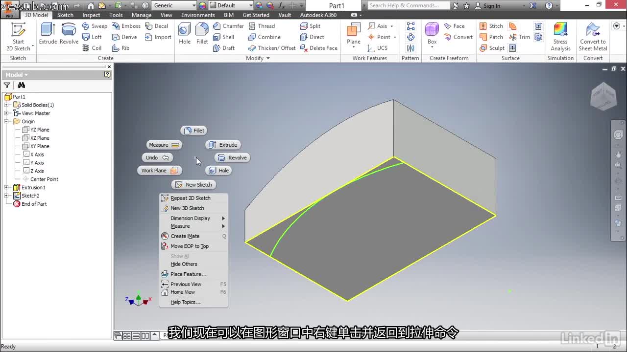Screen dimensions: 627x352
Task: Choose the Draft tool
Action: click(x=223, y=48)
